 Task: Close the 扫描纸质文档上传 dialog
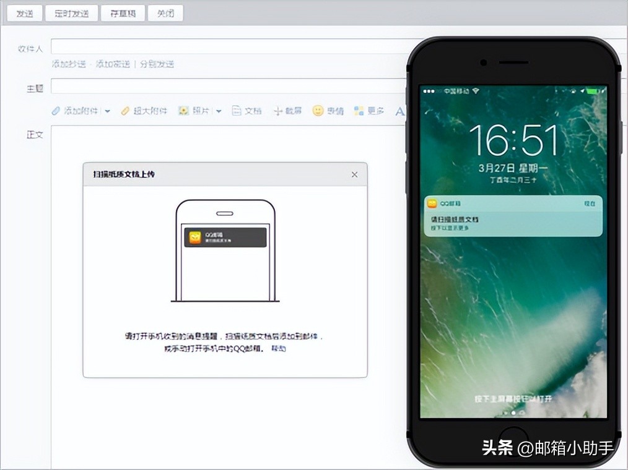[354, 174]
